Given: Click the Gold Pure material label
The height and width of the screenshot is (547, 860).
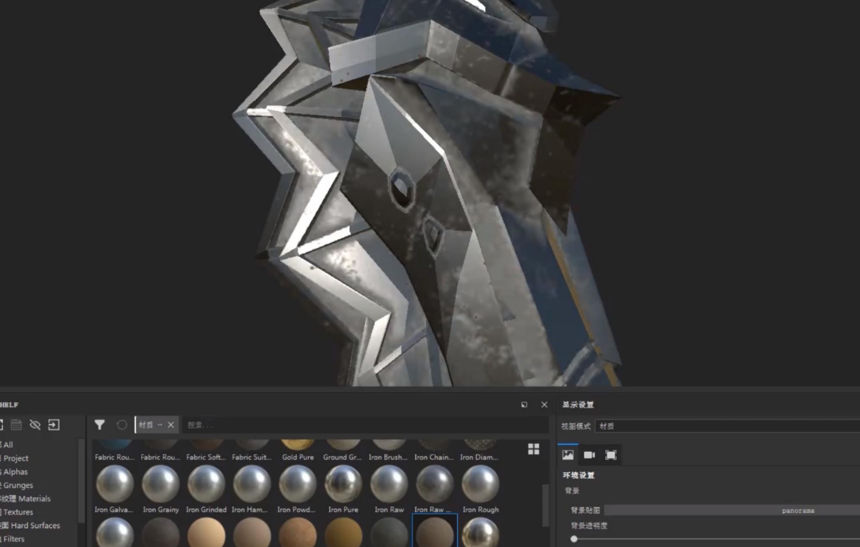Looking at the screenshot, I should [x=298, y=457].
